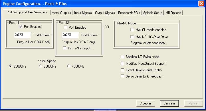Close the Engine Configuration dialog

point(201,4)
